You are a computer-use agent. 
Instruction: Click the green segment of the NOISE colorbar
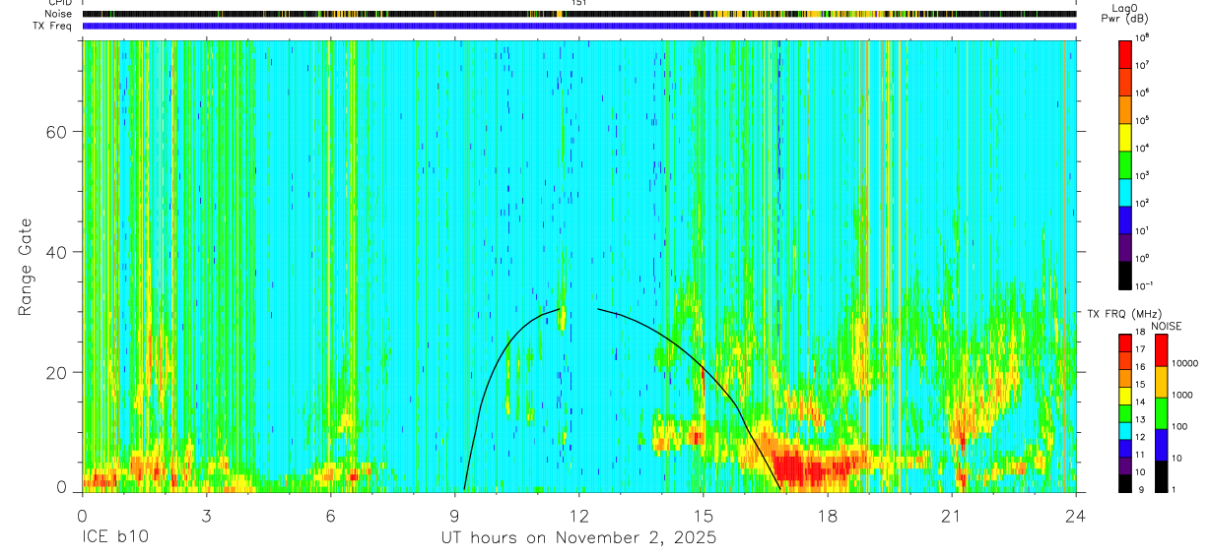point(1162,413)
